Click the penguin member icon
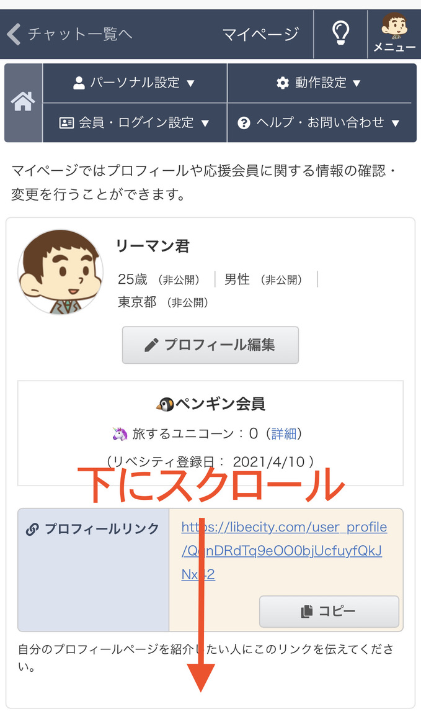This screenshot has width=421, height=719. pyautogui.click(x=165, y=404)
